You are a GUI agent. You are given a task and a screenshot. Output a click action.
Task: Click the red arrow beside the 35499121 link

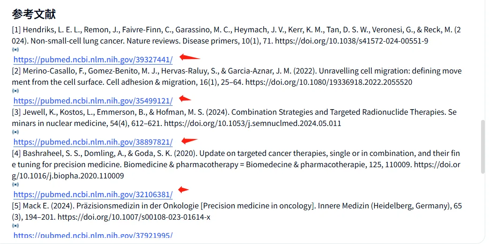pyautogui.click(x=185, y=99)
